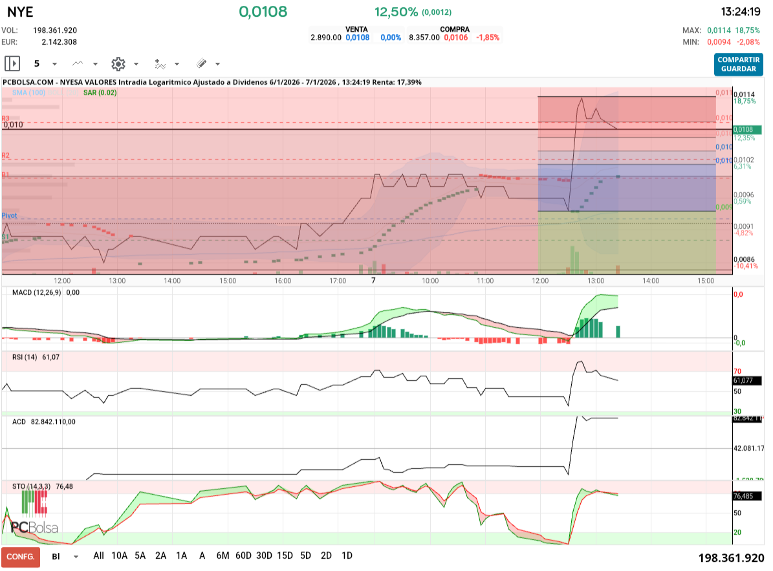This screenshot has width=773, height=571.
Task: Select the 2A time range
Action: 160,555
